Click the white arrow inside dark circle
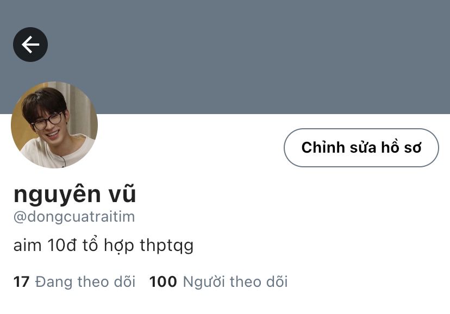 pyautogui.click(x=30, y=45)
